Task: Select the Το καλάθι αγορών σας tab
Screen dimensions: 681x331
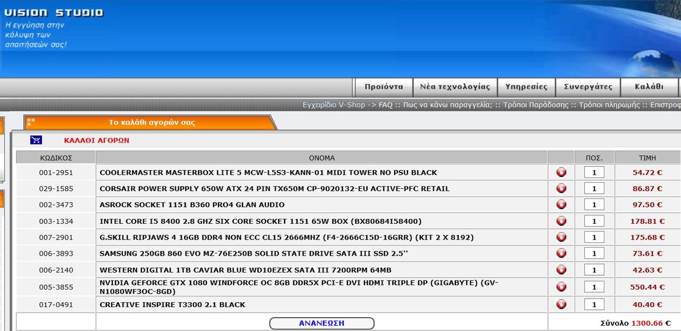Action: click(x=152, y=122)
